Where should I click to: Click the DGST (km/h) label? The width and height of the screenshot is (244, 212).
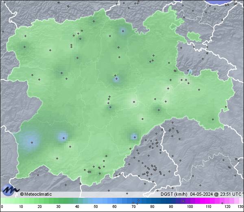coord(174,194)
